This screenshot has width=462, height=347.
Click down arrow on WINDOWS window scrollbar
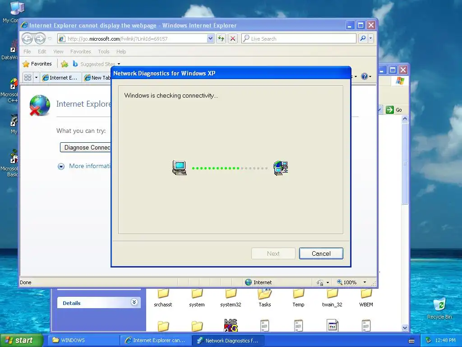[405, 328]
